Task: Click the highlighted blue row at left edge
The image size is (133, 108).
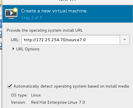Action: click(1, 24)
